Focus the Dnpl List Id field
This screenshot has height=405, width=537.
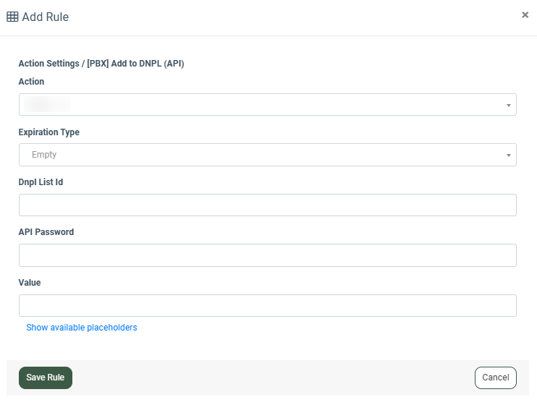pos(267,205)
